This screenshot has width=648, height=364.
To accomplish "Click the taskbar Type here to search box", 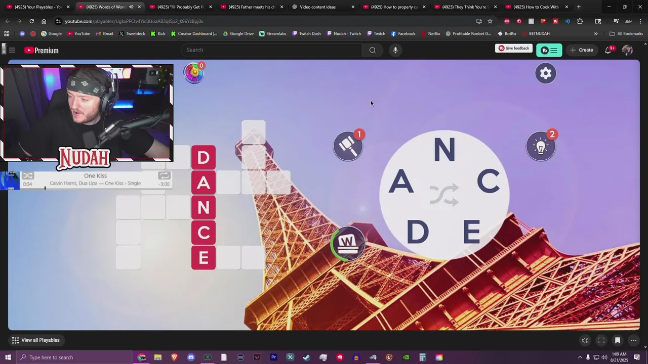I will [73, 357].
